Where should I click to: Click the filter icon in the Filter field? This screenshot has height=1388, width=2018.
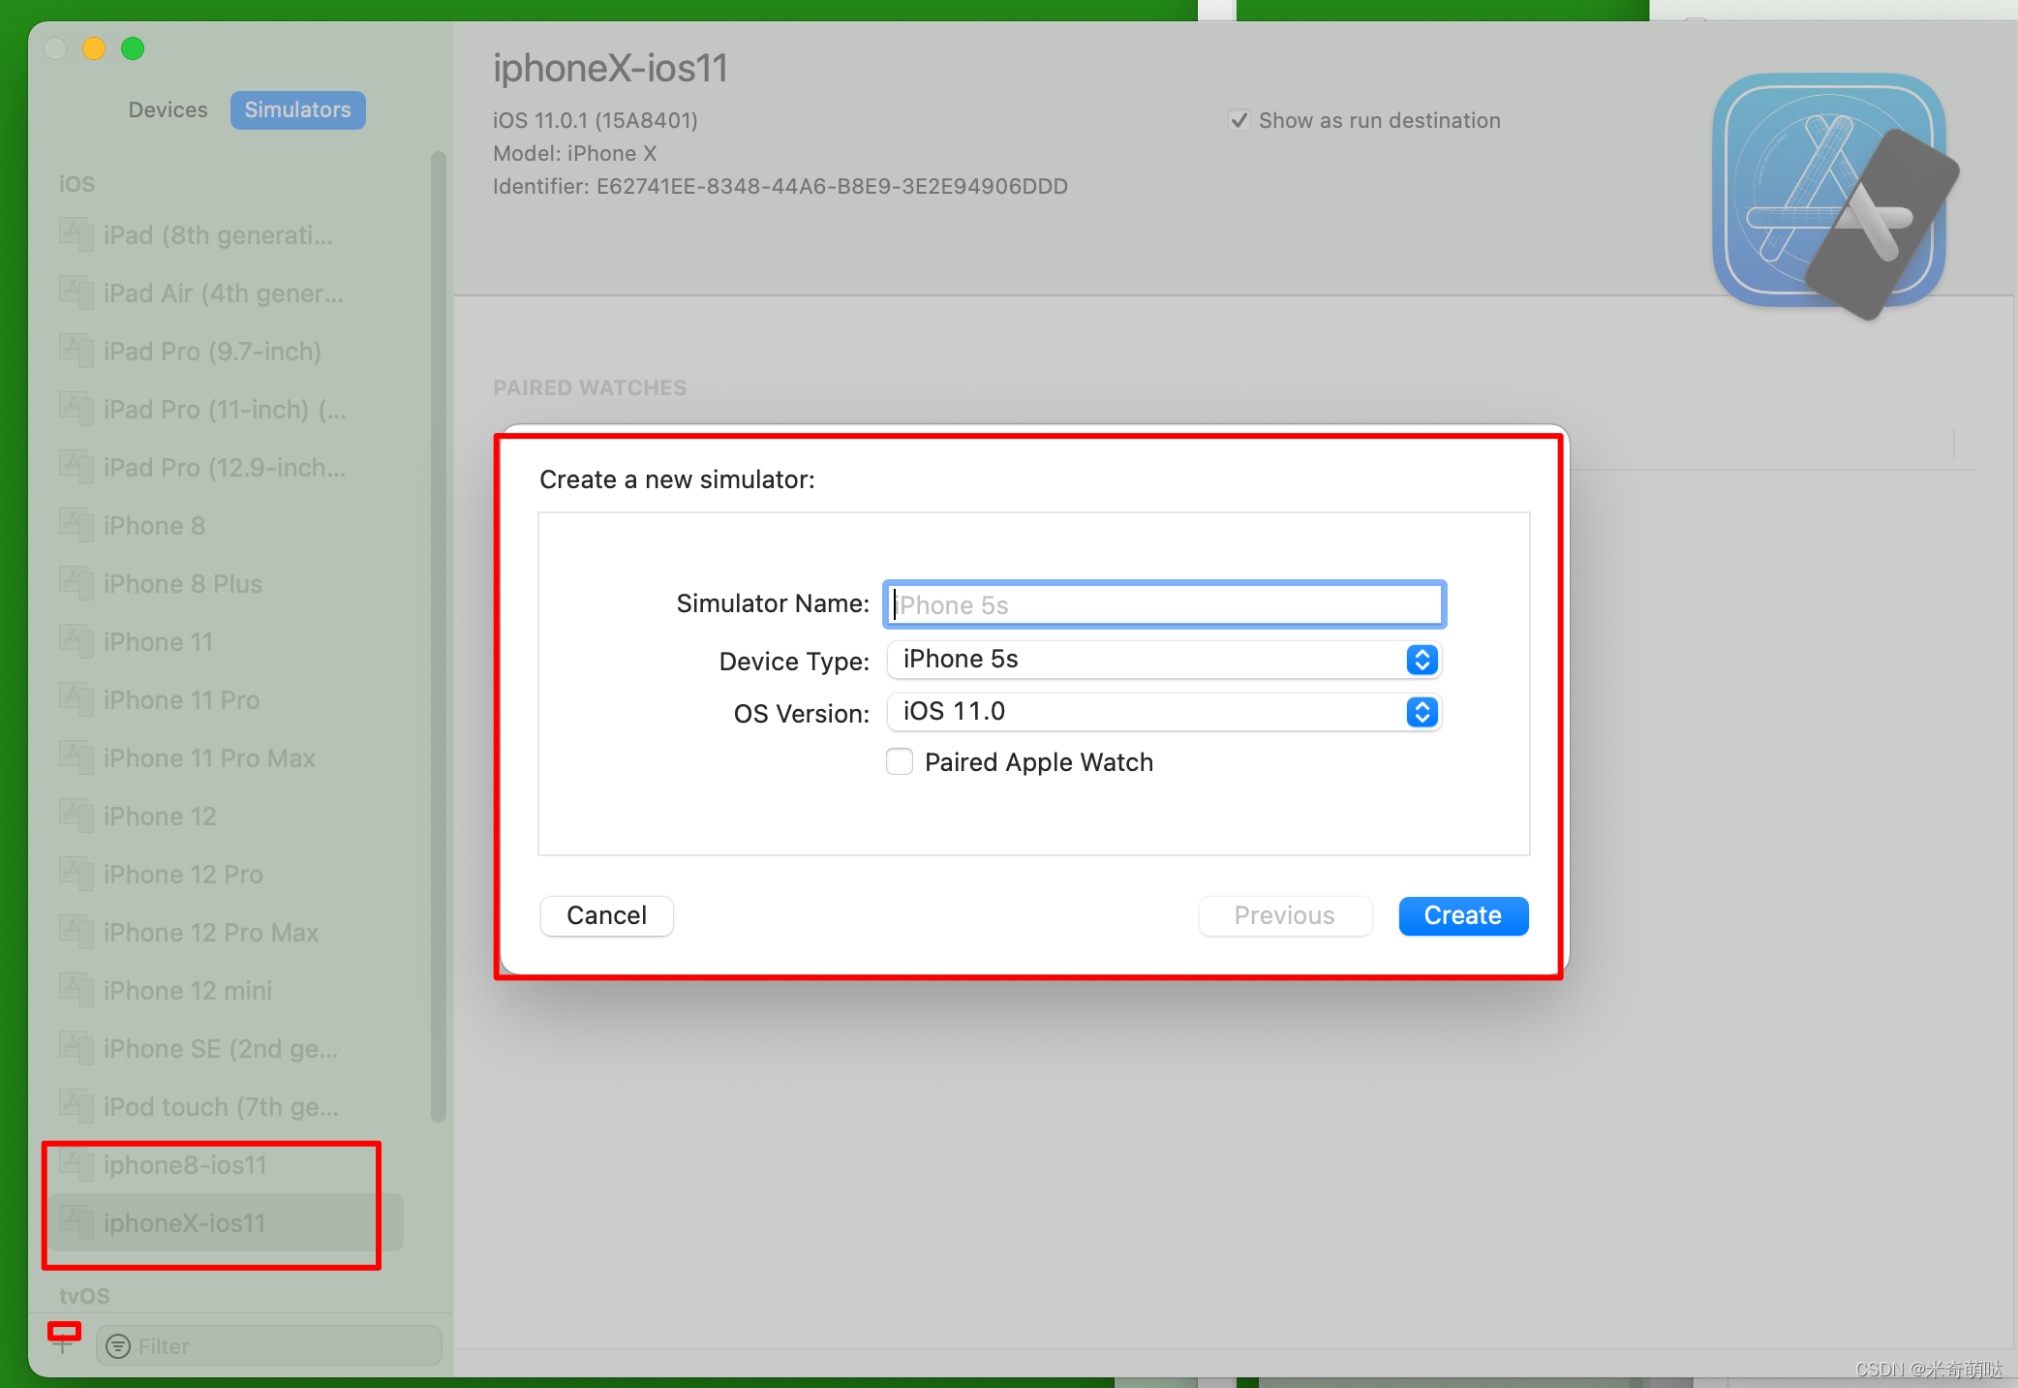coord(118,1346)
